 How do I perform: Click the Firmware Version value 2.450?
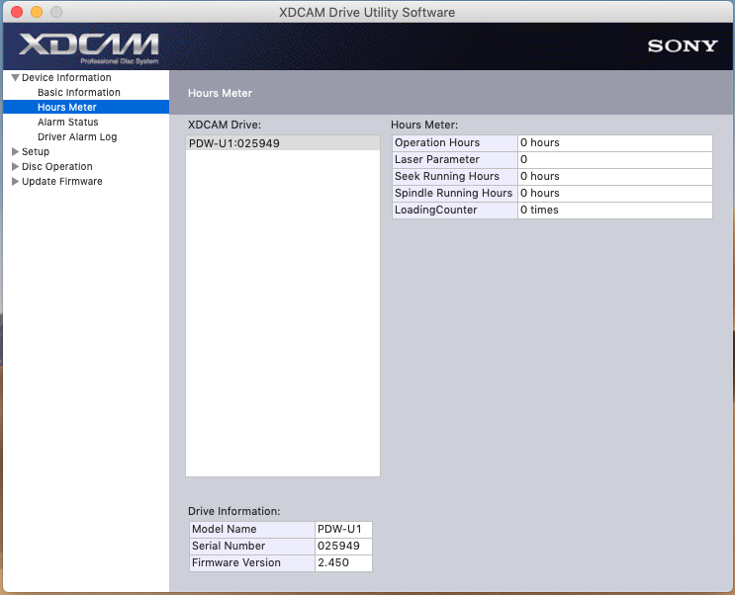point(343,563)
